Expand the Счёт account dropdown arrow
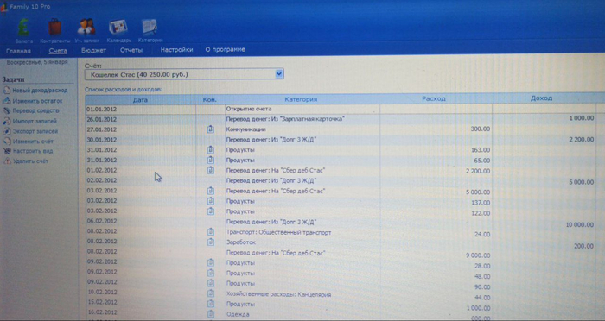The width and height of the screenshot is (605, 321). (279, 74)
